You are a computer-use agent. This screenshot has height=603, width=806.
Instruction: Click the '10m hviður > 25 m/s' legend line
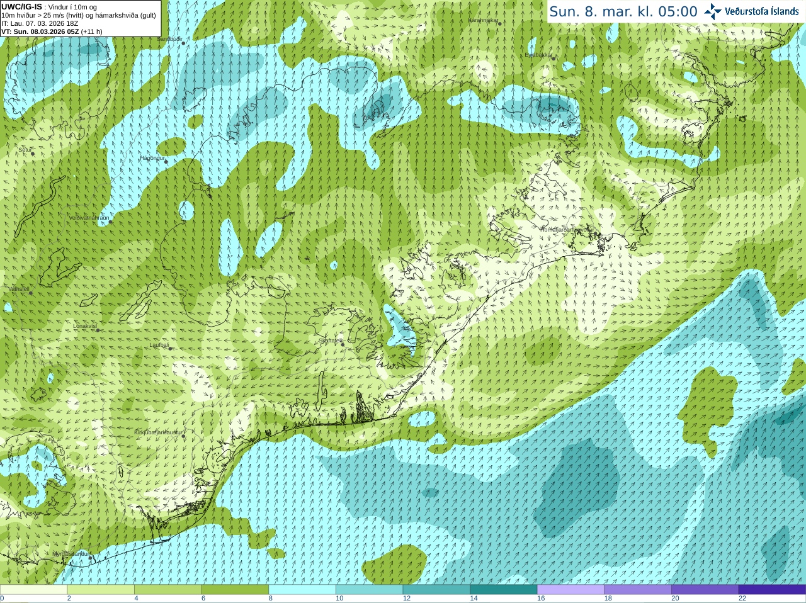coord(79,15)
